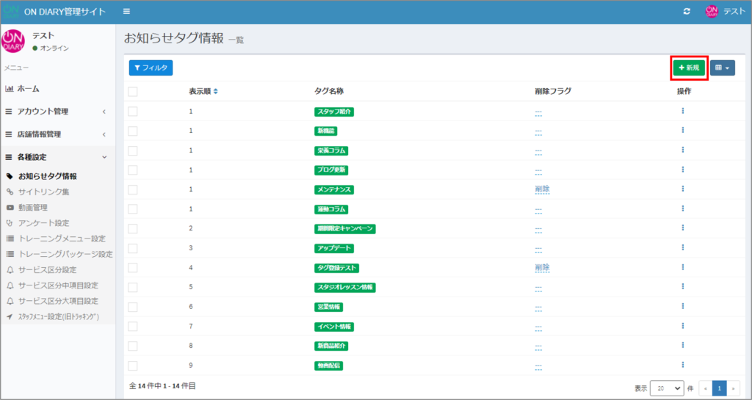Click the green 新規 button
Screen dimensions: 752x400
pos(689,68)
